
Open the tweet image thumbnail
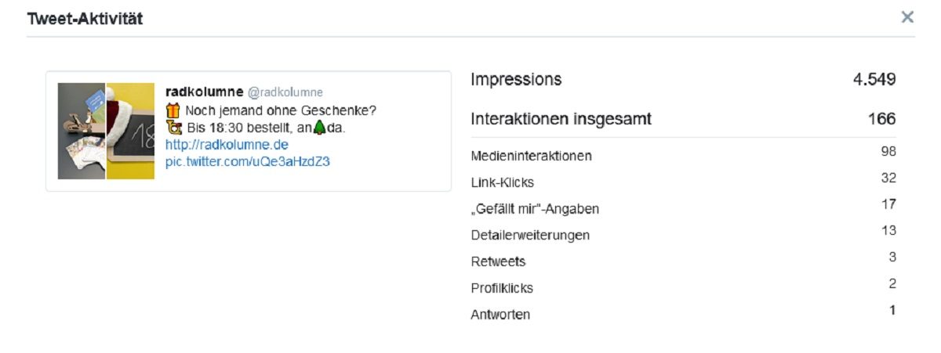pyautogui.click(x=107, y=131)
